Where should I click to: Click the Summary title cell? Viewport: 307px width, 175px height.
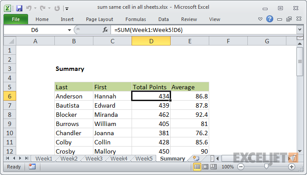click(74, 69)
